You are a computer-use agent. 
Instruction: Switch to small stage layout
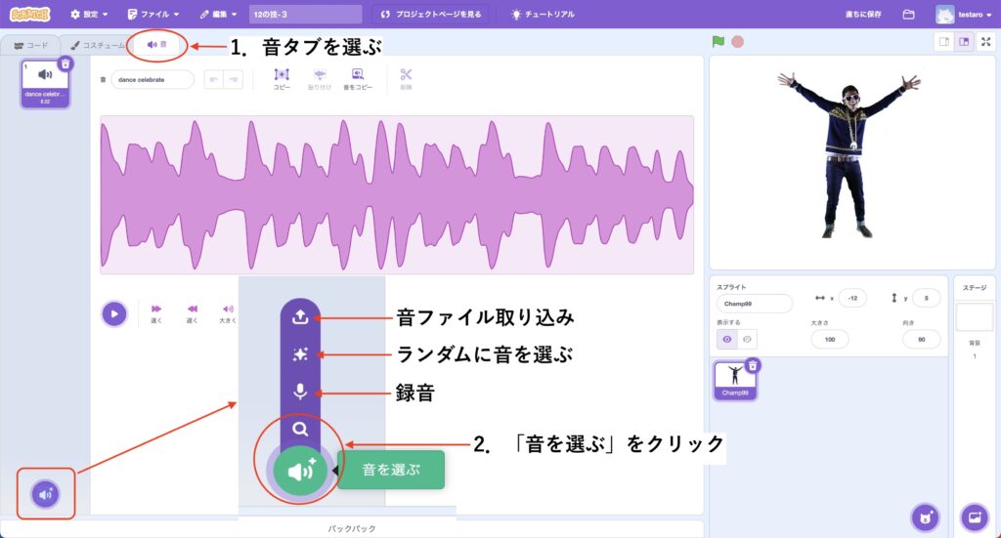(943, 41)
